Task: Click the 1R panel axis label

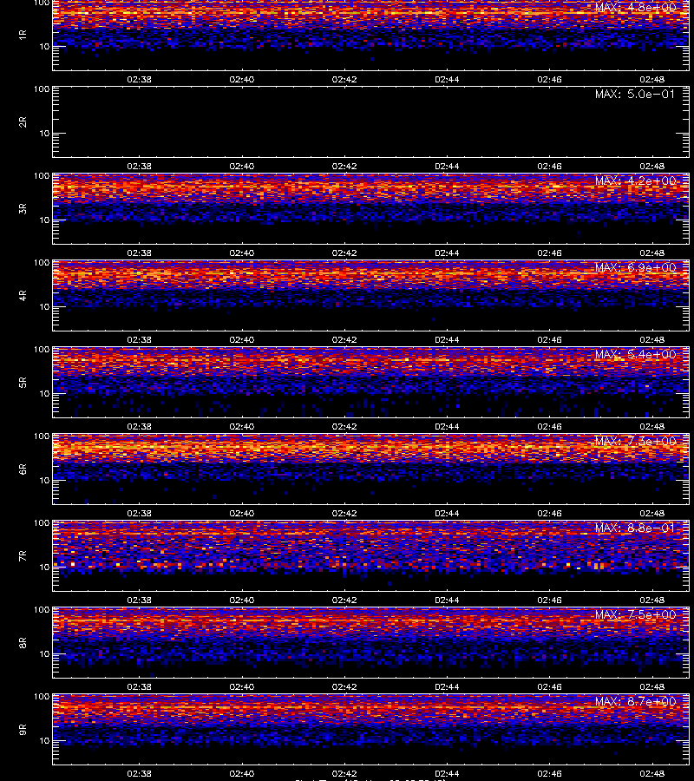Action: (x=23, y=35)
